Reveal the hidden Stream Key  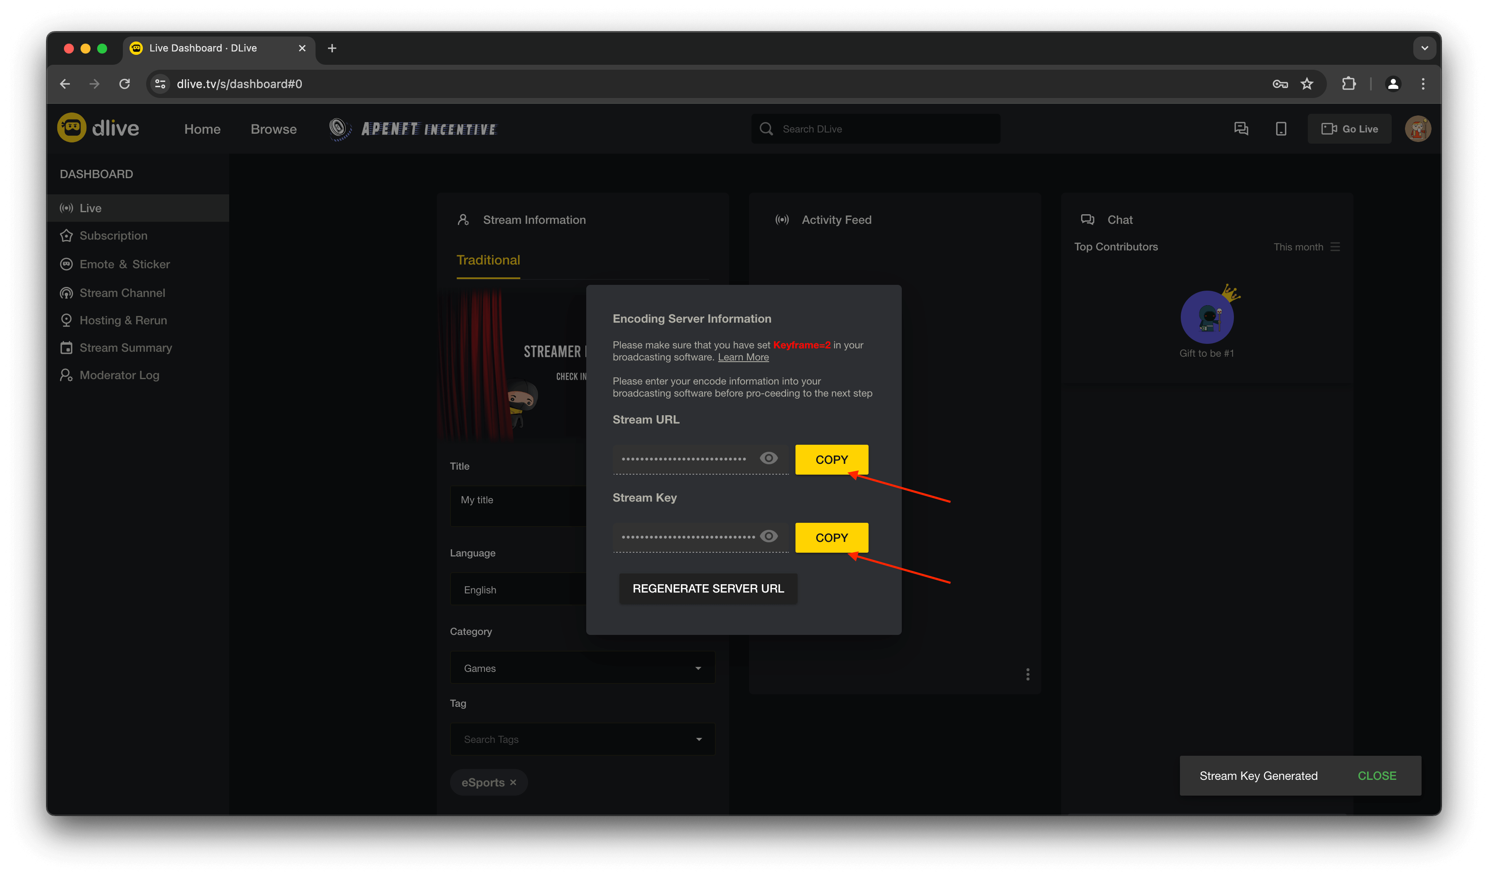point(768,536)
